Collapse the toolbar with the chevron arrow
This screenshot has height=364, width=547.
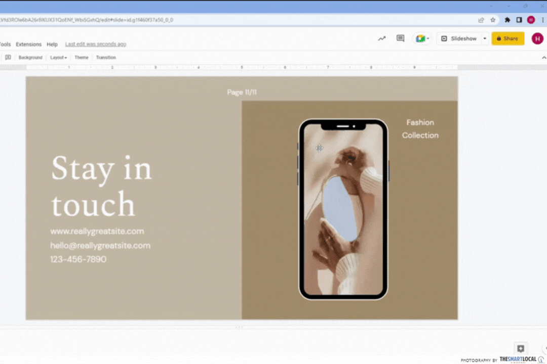544,58
